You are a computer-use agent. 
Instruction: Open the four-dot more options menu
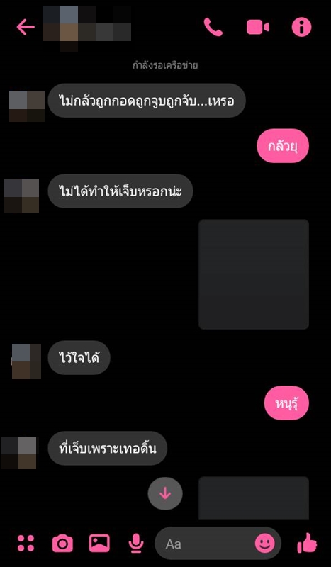coord(26,543)
